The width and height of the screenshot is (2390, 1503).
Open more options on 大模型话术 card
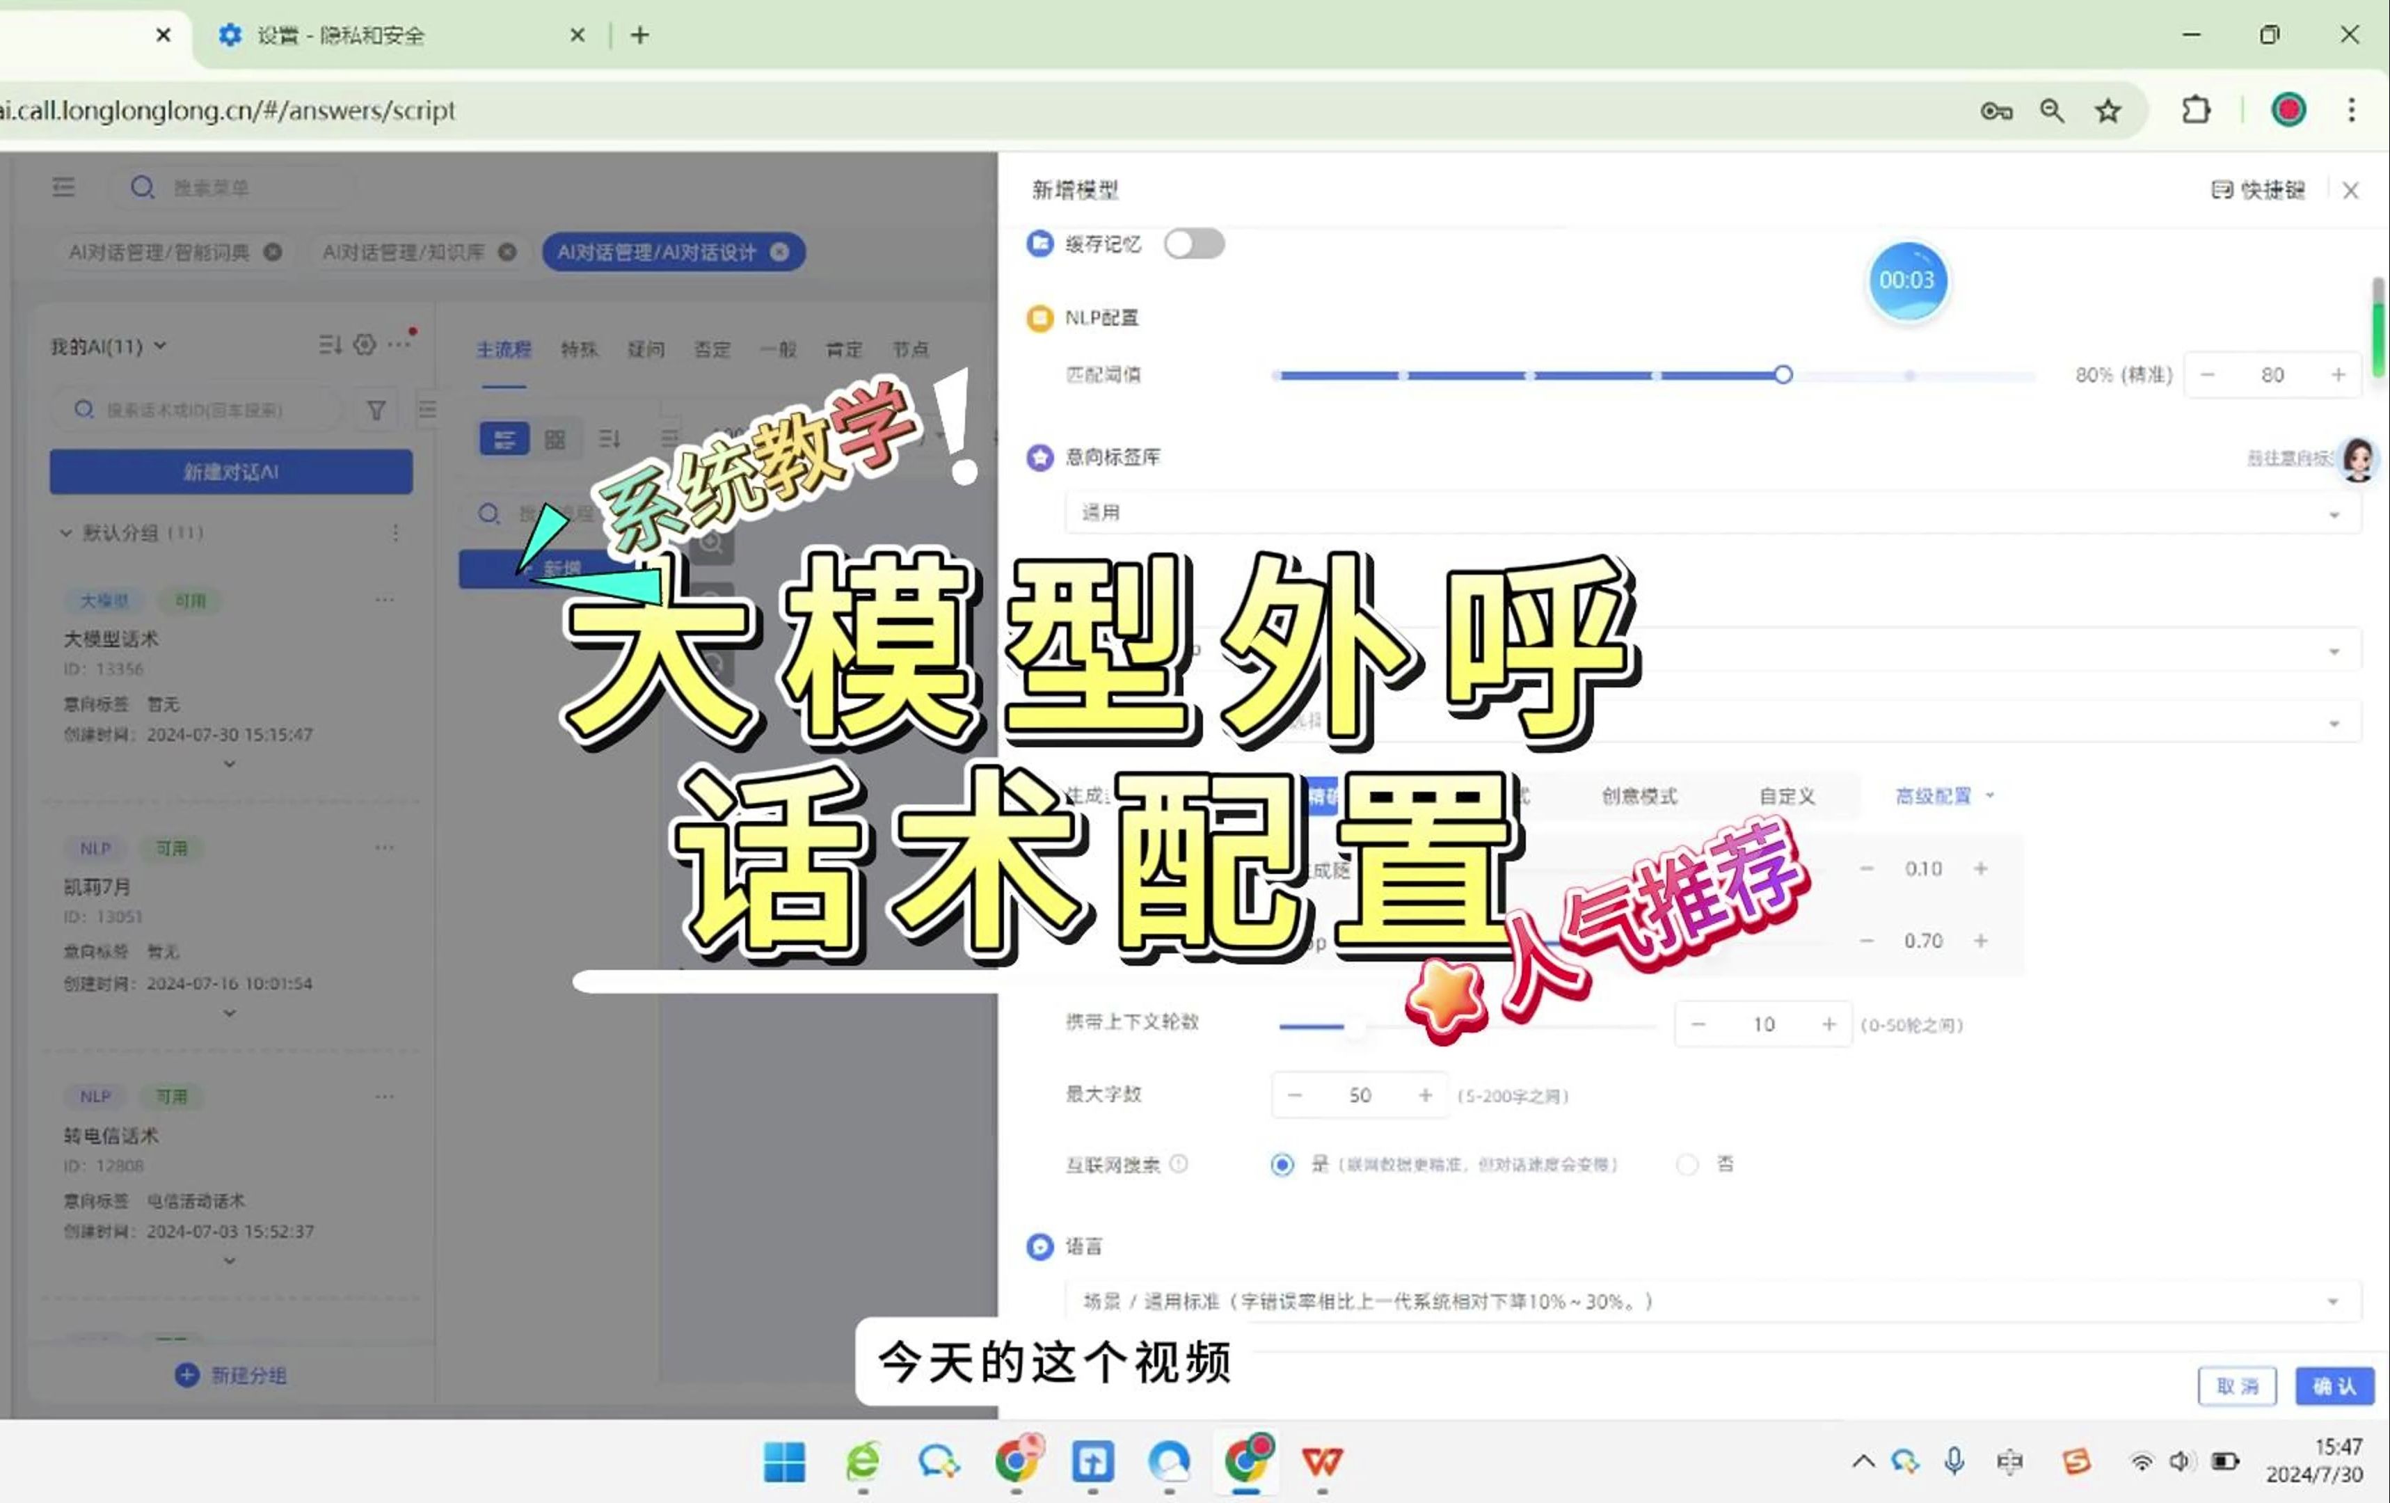click(x=385, y=600)
